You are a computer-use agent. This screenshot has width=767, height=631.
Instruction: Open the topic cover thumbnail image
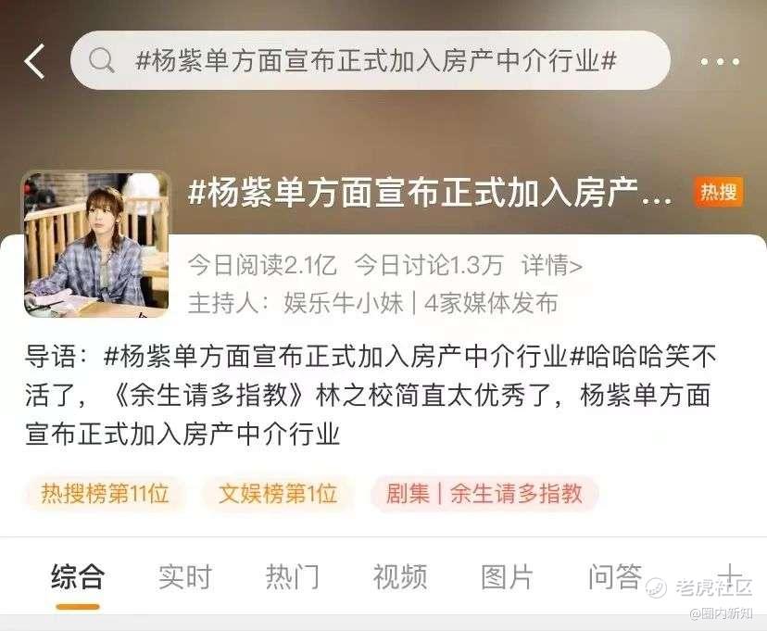(x=96, y=244)
